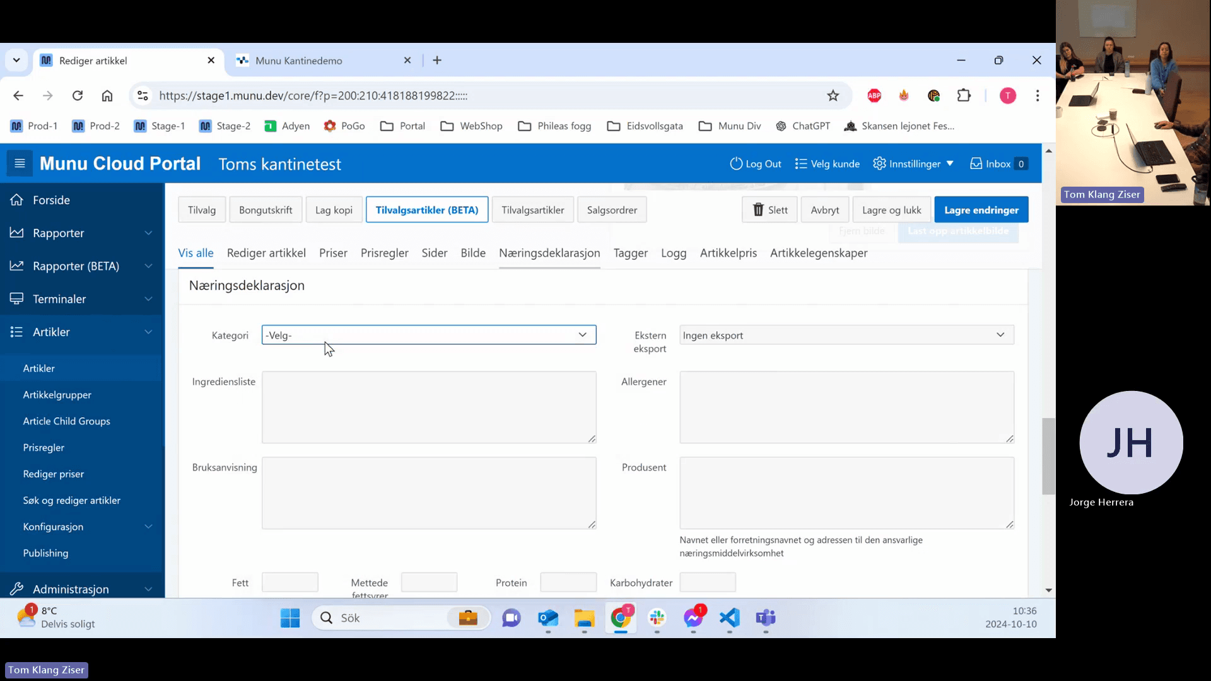Open the Kategori dropdown
This screenshot has height=681, width=1211.
coord(429,335)
